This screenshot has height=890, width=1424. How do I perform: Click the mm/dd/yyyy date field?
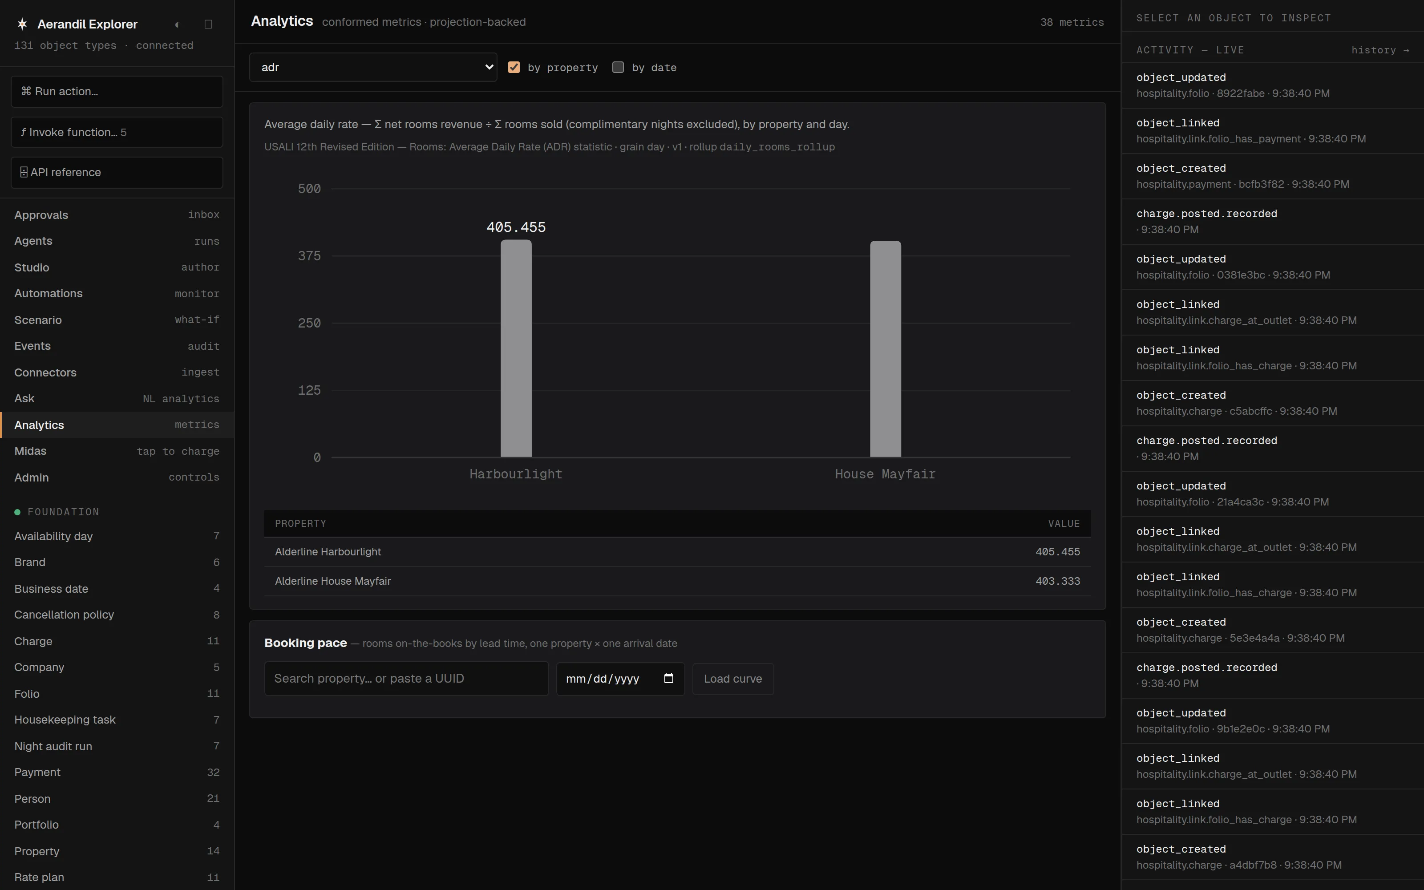620,679
